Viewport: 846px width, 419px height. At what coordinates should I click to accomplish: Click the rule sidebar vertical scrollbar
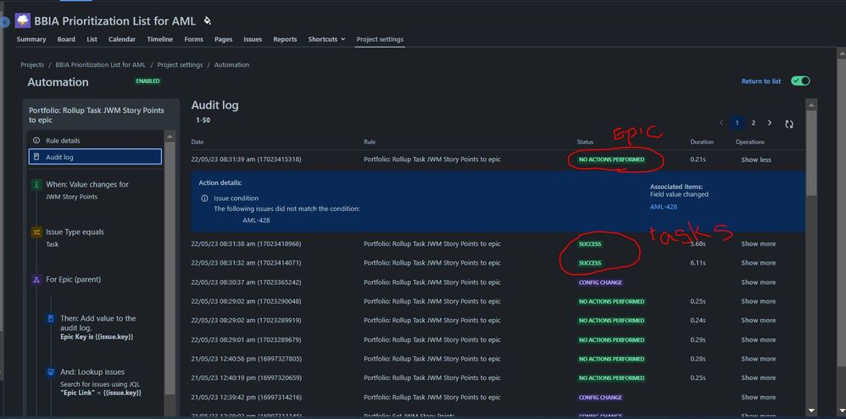(170, 268)
